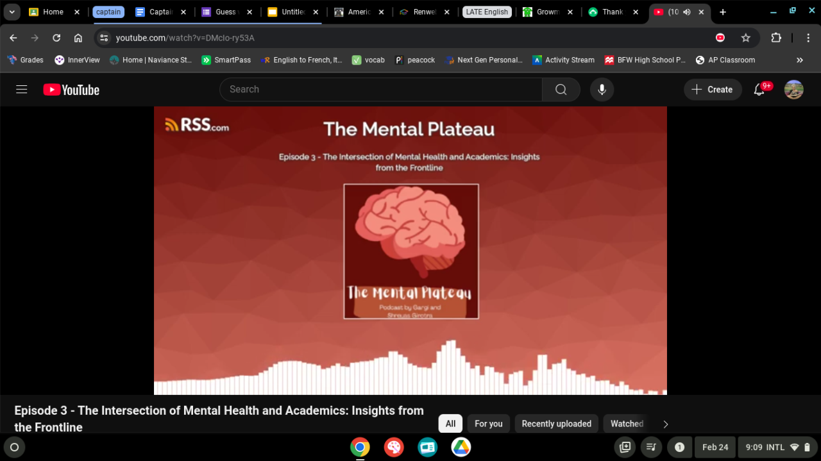Click the YouTube logo
This screenshot has width=821, height=461.
click(x=71, y=90)
